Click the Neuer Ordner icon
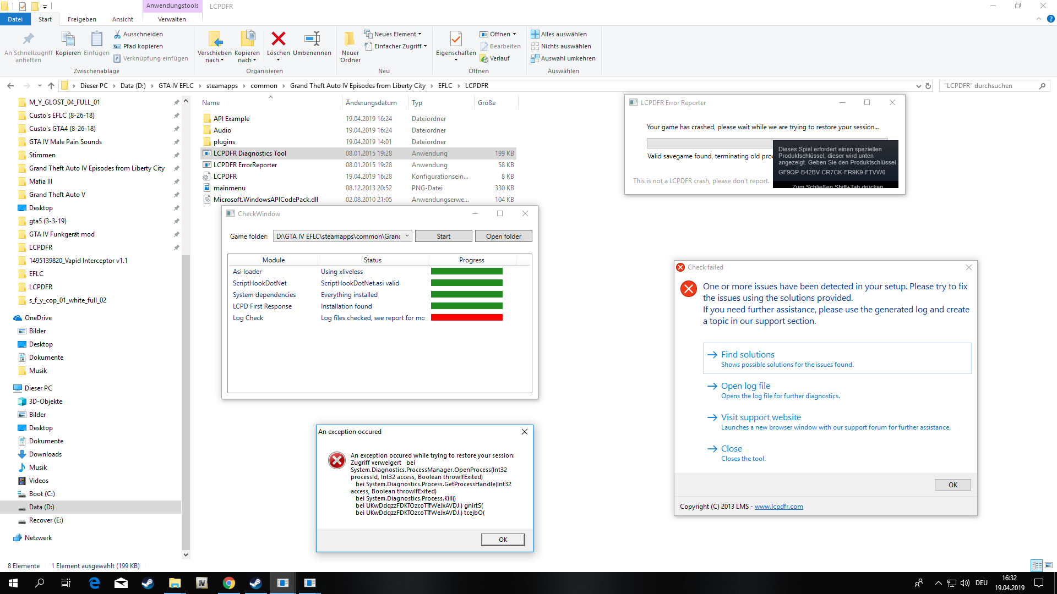The image size is (1057, 594). [350, 39]
